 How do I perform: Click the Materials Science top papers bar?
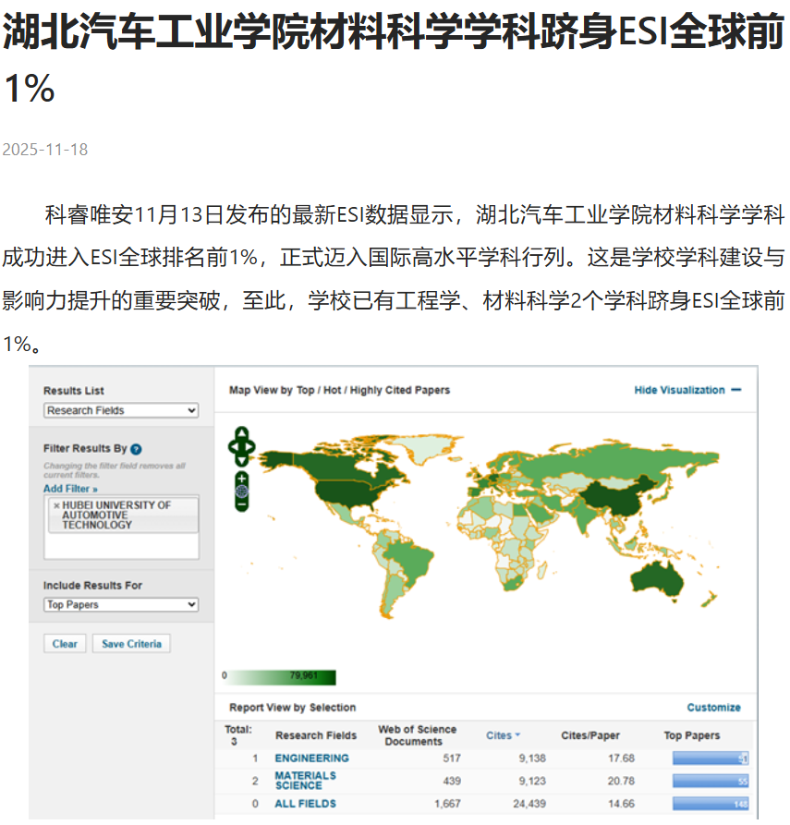tap(710, 781)
